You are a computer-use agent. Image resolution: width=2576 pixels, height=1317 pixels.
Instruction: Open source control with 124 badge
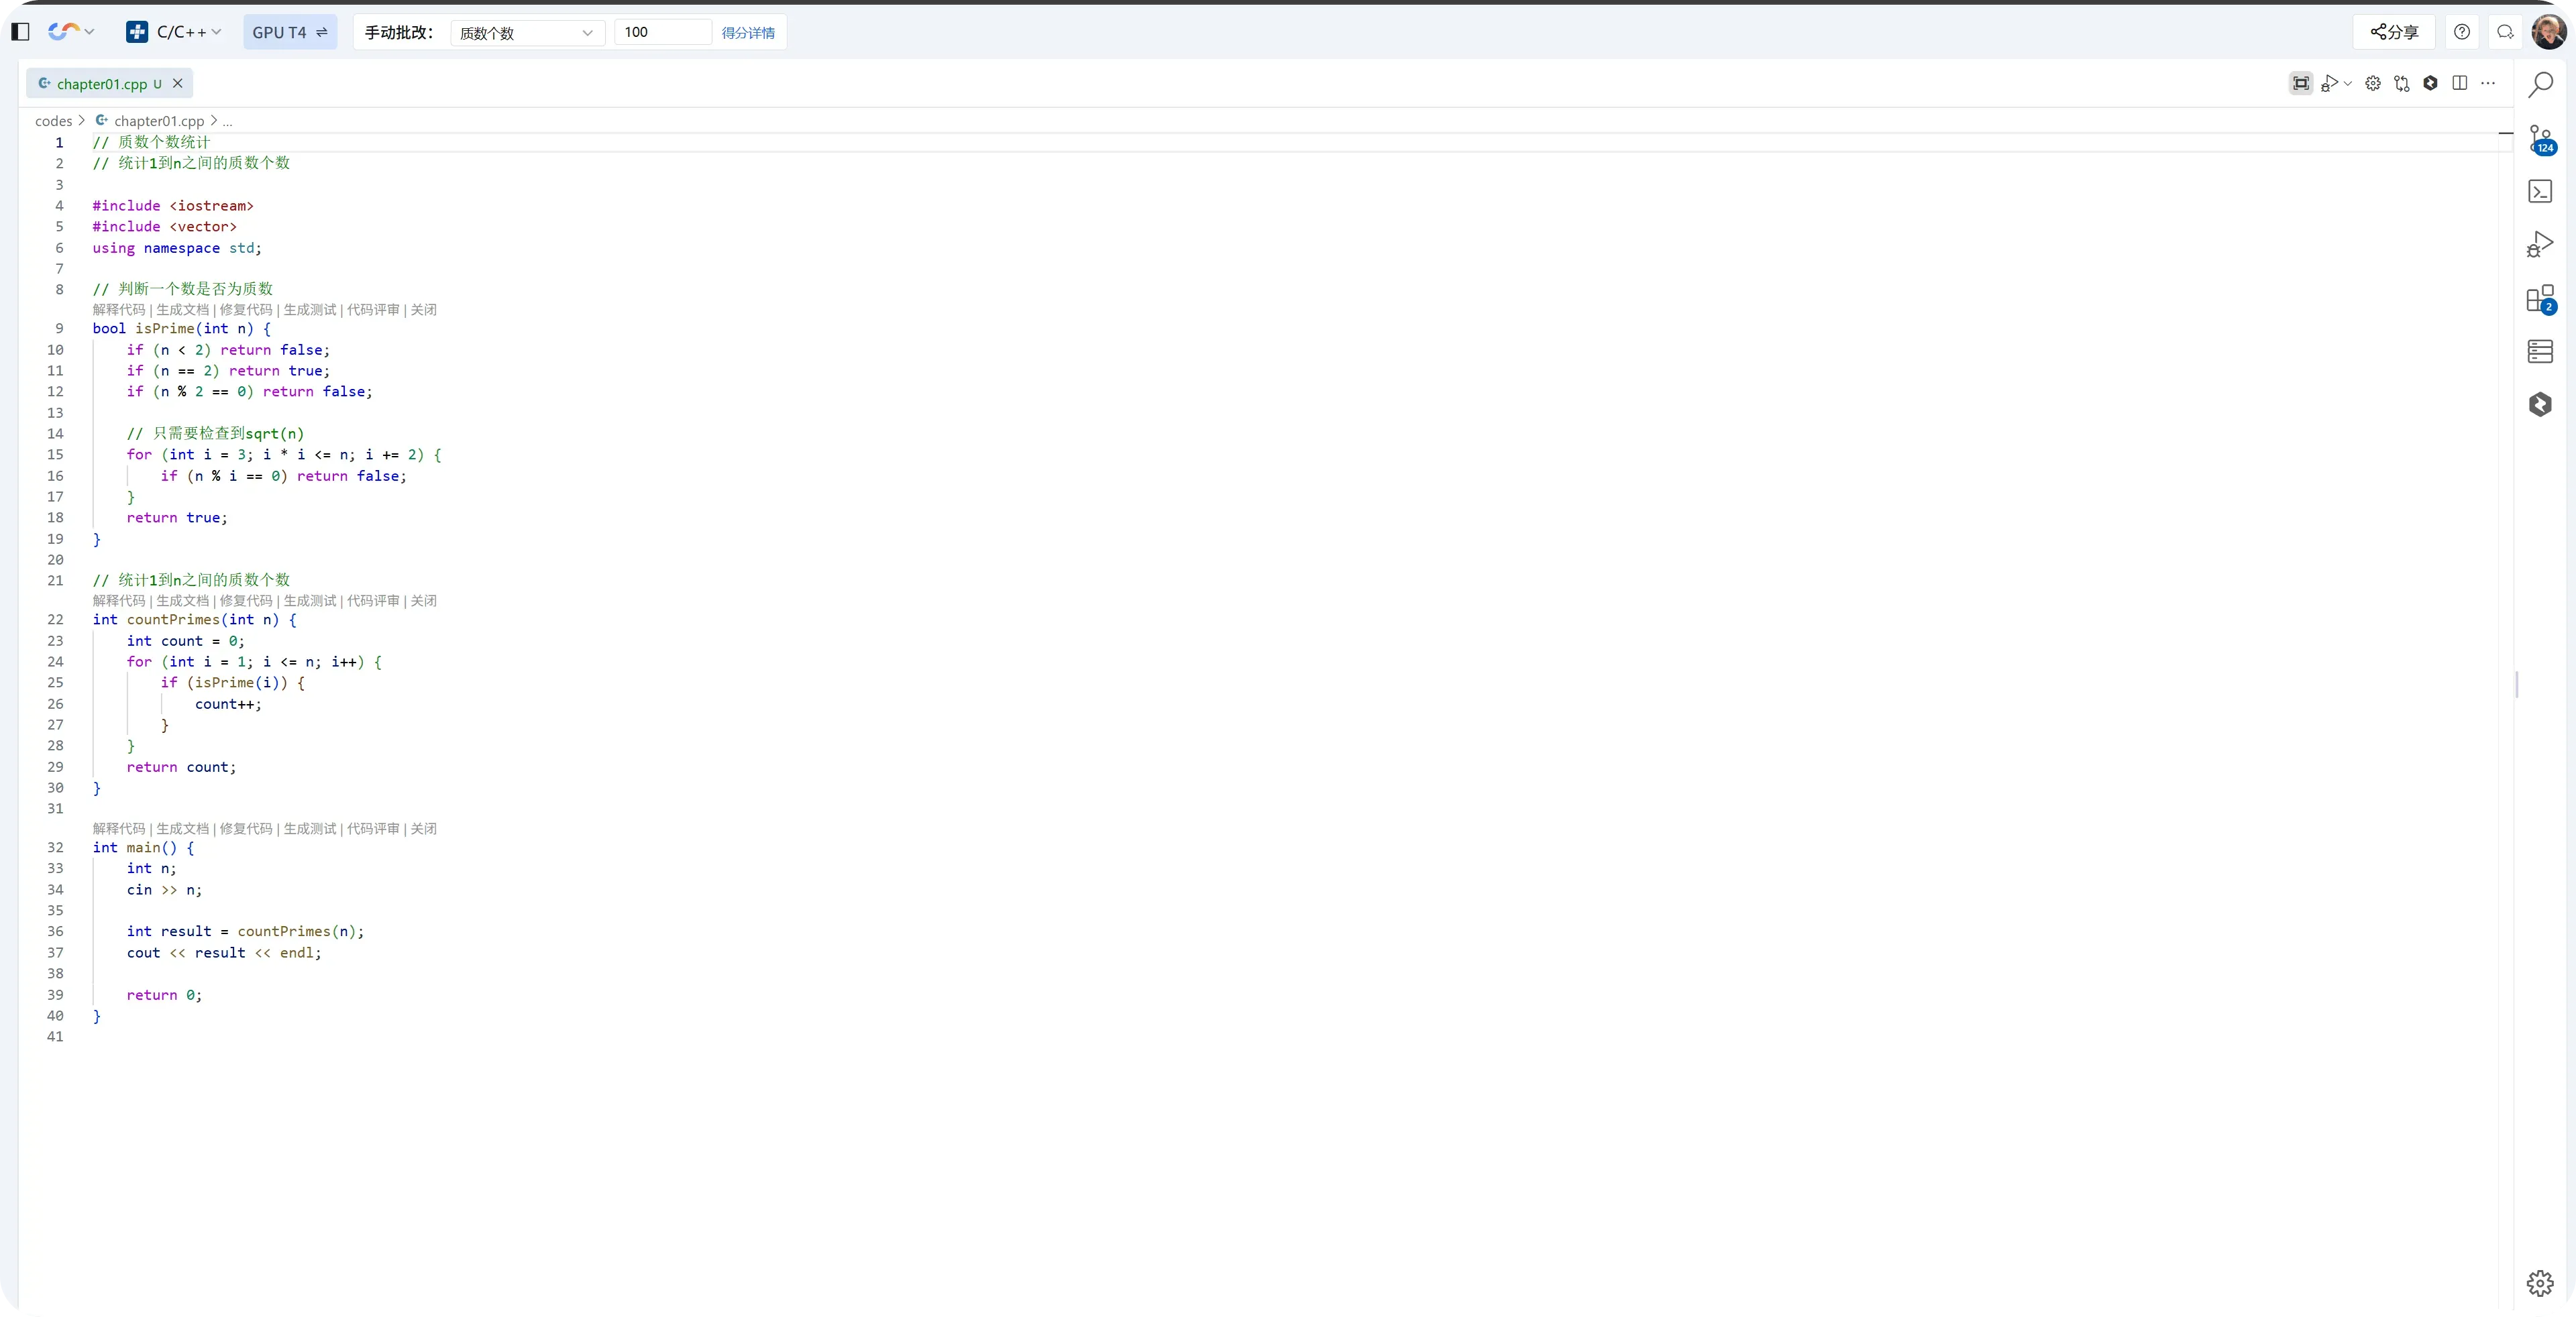pos(2540,139)
